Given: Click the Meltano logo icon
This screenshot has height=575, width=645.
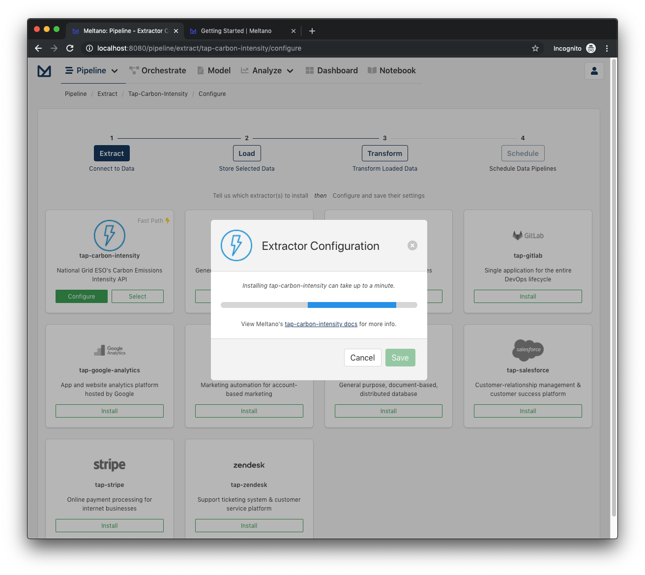Looking at the screenshot, I should [44, 71].
